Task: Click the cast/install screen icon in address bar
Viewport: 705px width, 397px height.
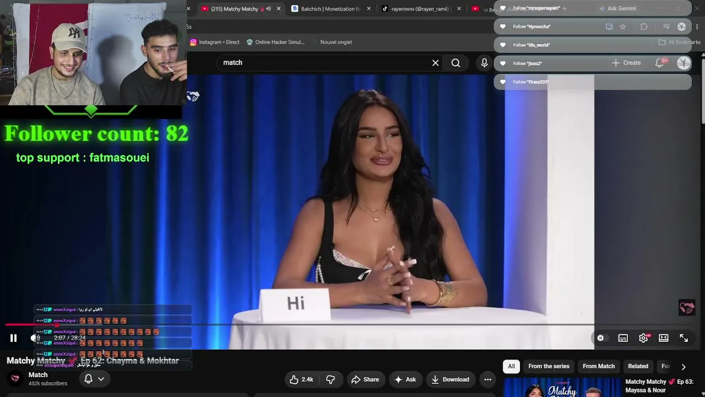Action: pyautogui.click(x=609, y=26)
